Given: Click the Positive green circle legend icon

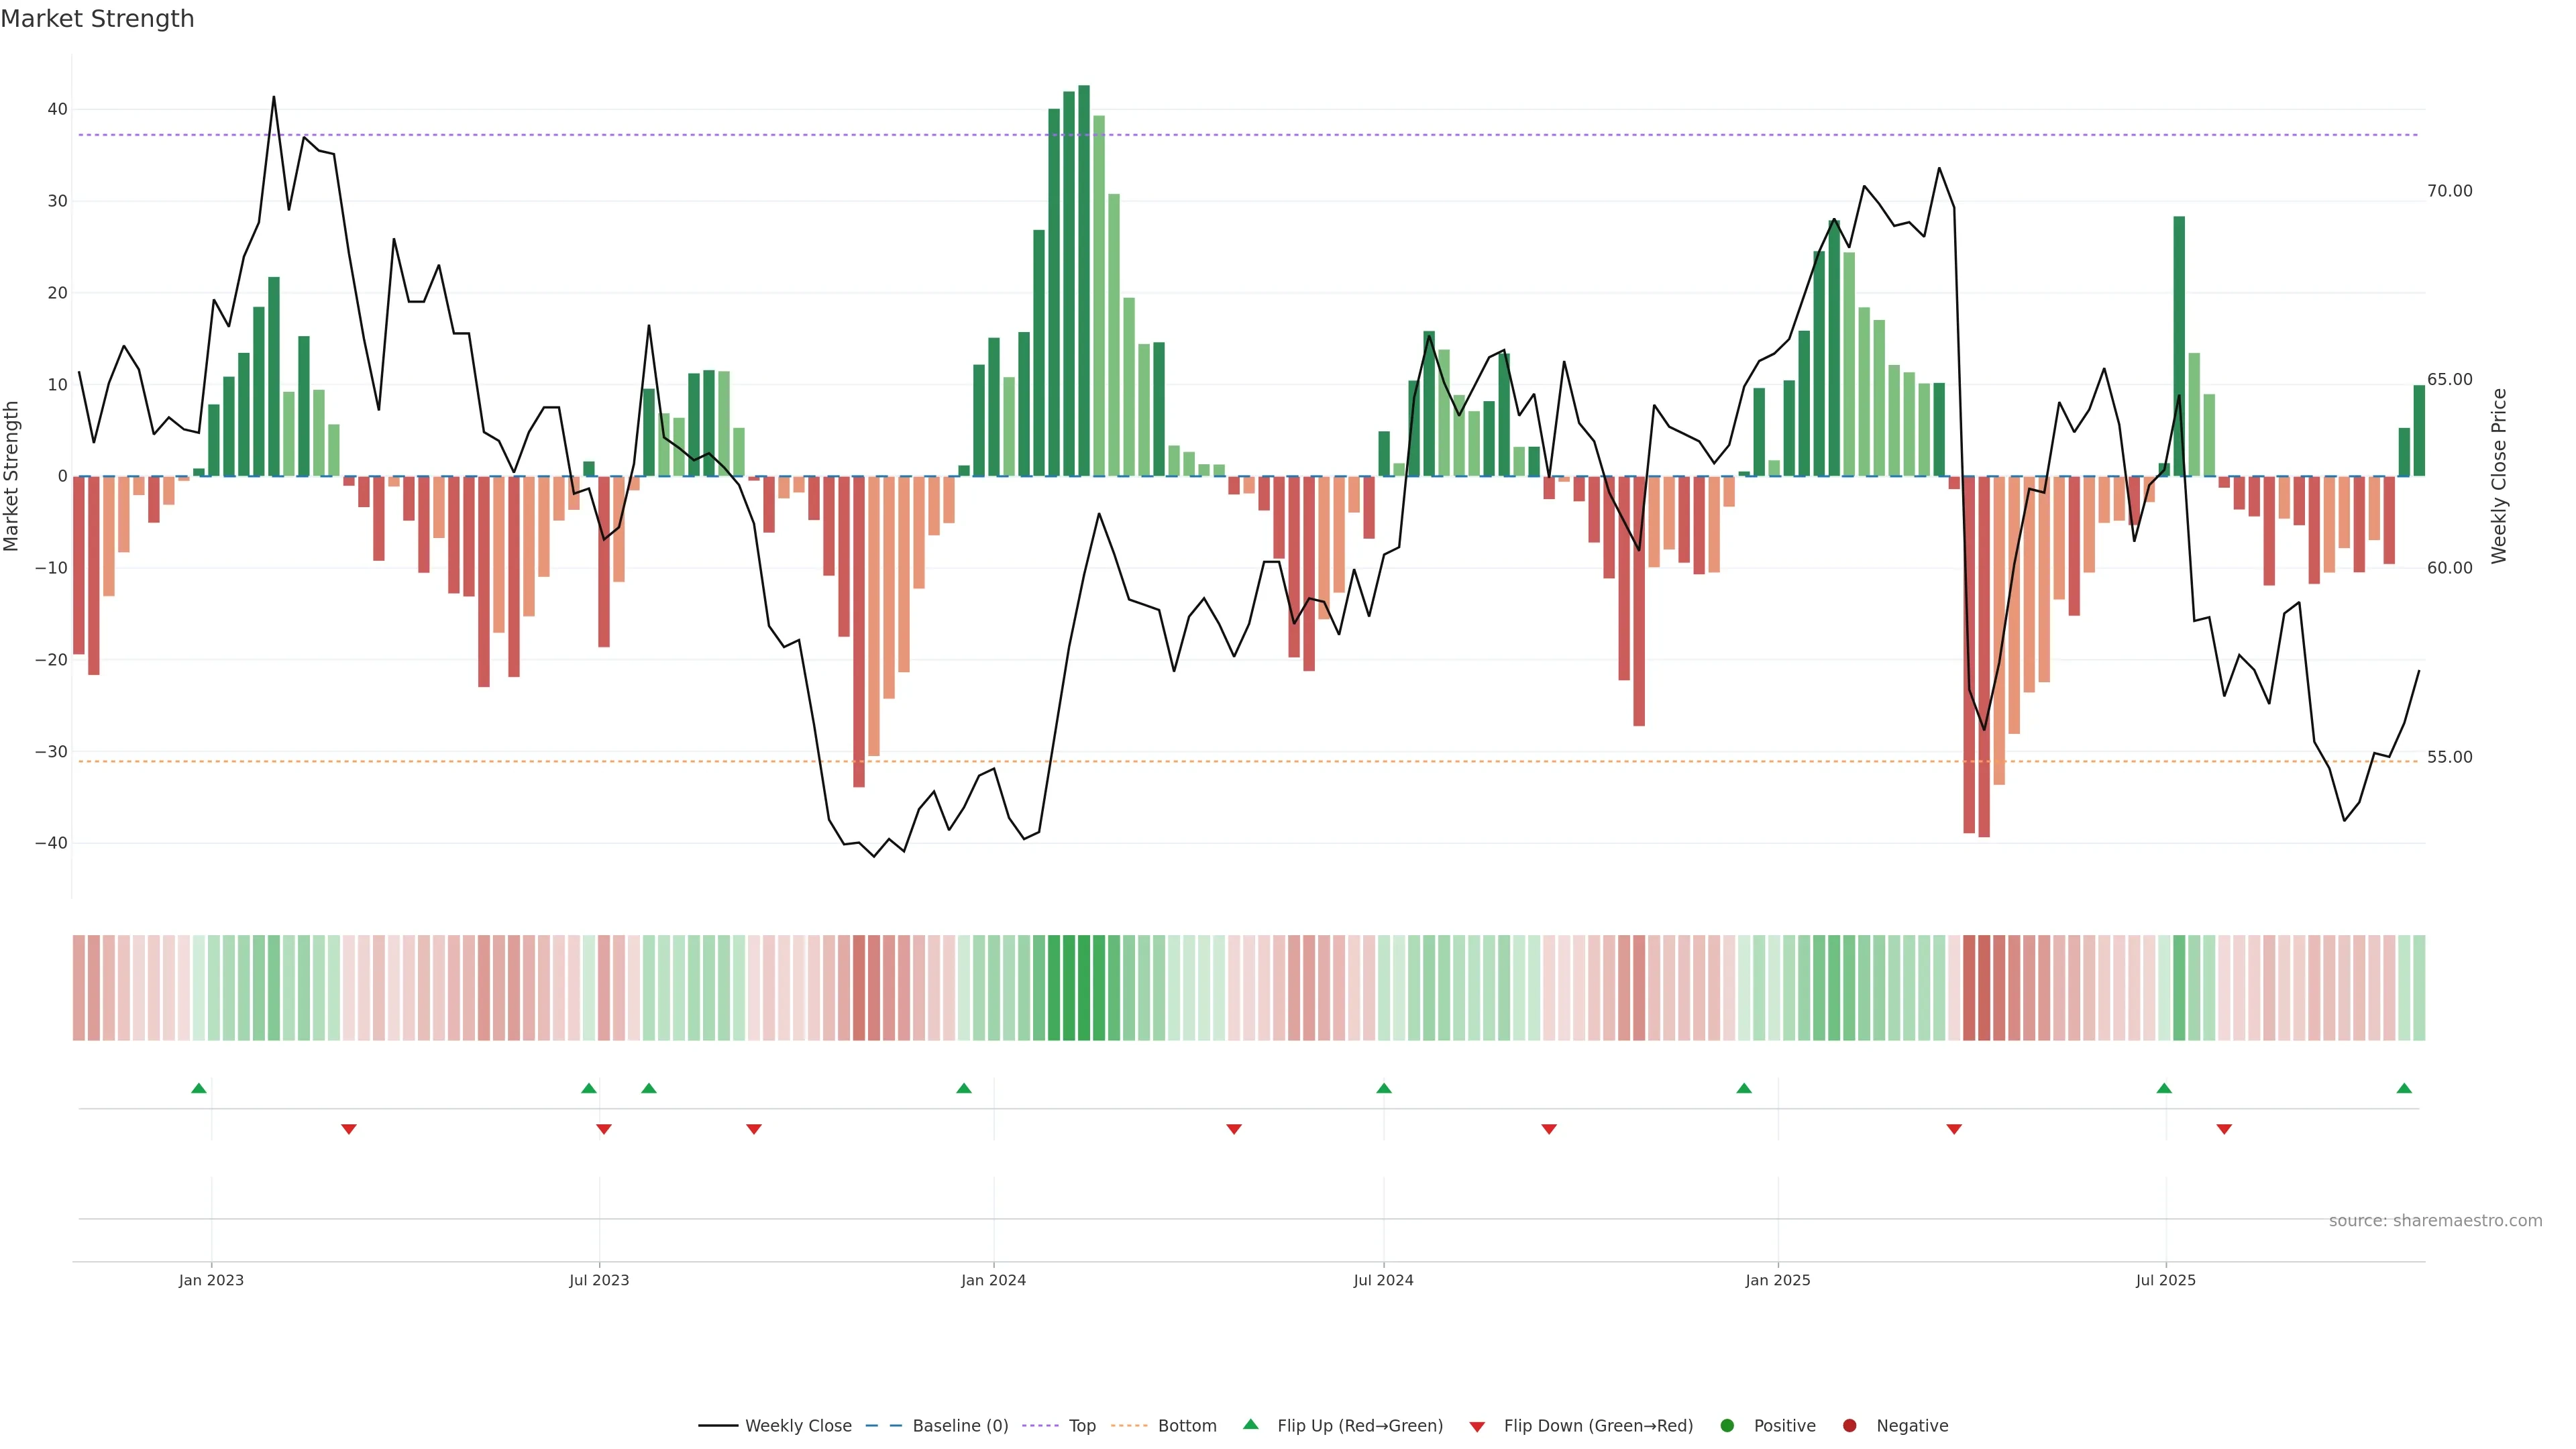Looking at the screenshot, I should coord(1727,1426).
